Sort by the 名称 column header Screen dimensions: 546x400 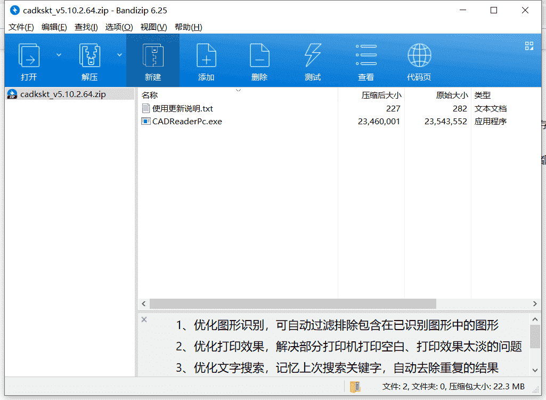coord(150,95)
